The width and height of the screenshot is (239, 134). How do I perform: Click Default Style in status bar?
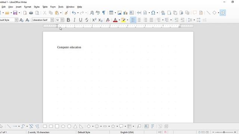tap(84, 133)
